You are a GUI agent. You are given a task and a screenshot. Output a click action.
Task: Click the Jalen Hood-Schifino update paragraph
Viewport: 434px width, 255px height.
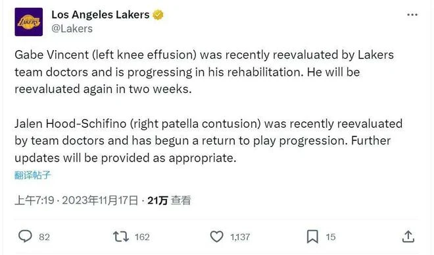tap(208, 141)
